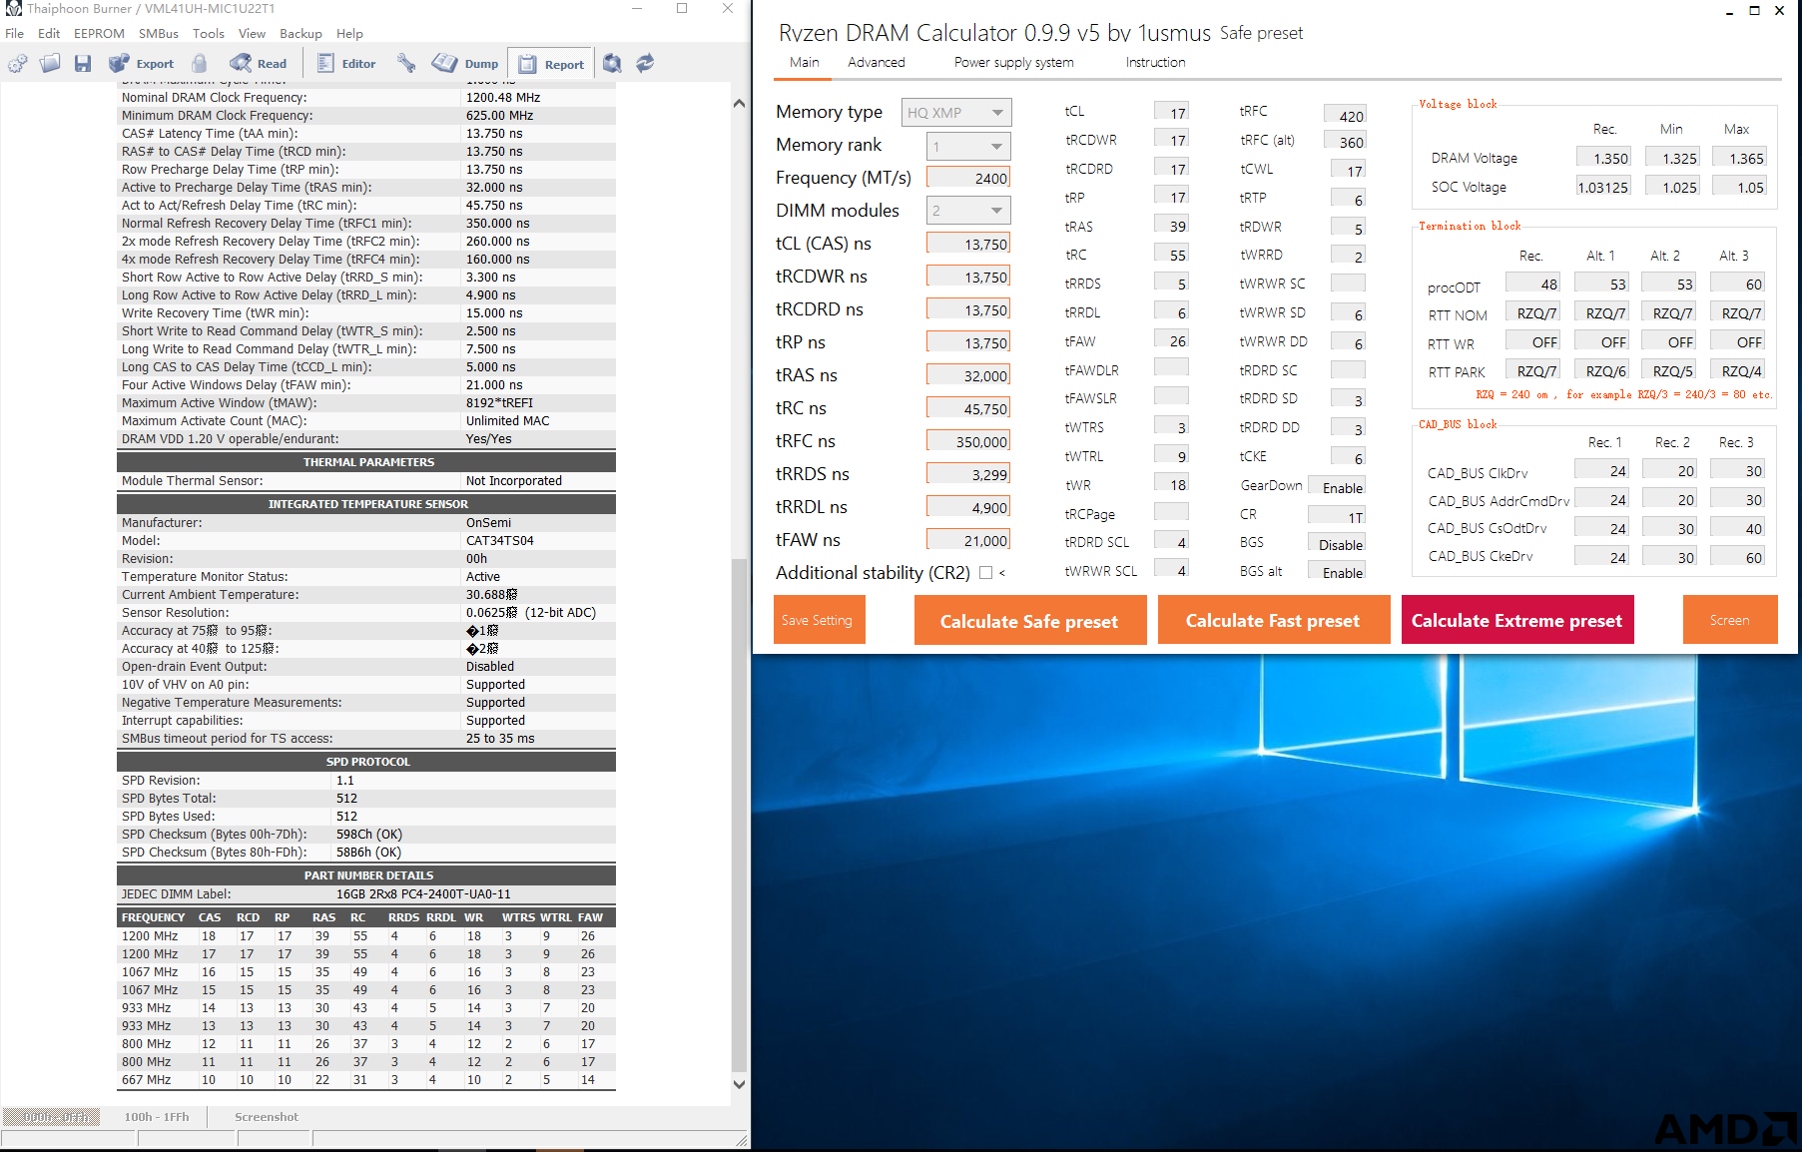This screenshot has height=1152, width=1802.
Task: Open the File menu in Thaiphoon Burner
Action: click(x=15, y=34)
